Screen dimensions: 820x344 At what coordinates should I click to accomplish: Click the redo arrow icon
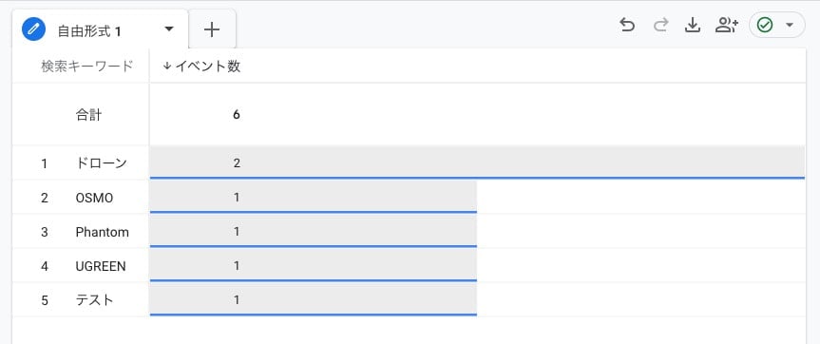[660, 25]
